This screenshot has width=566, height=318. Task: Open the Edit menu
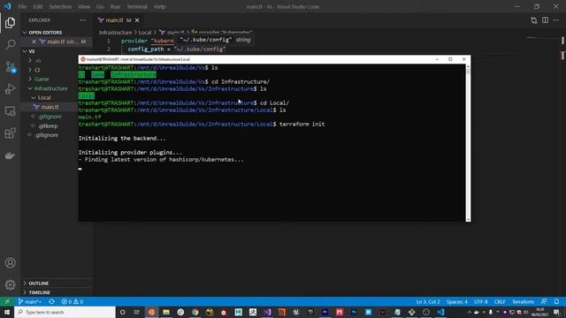point(37,6)
